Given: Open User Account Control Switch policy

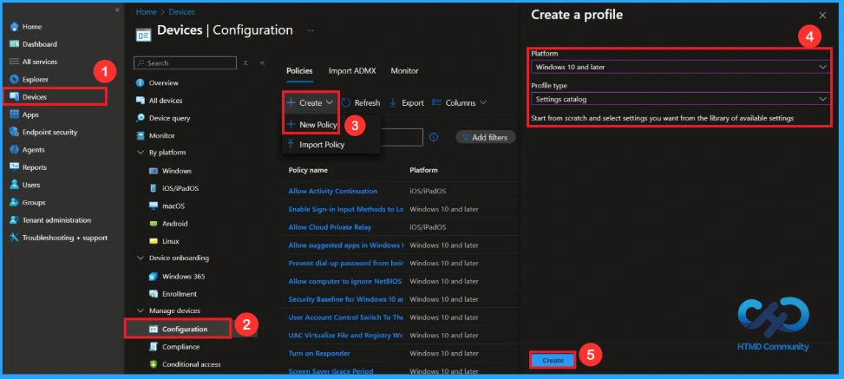Looking at the screenshot, I should 346,317.
